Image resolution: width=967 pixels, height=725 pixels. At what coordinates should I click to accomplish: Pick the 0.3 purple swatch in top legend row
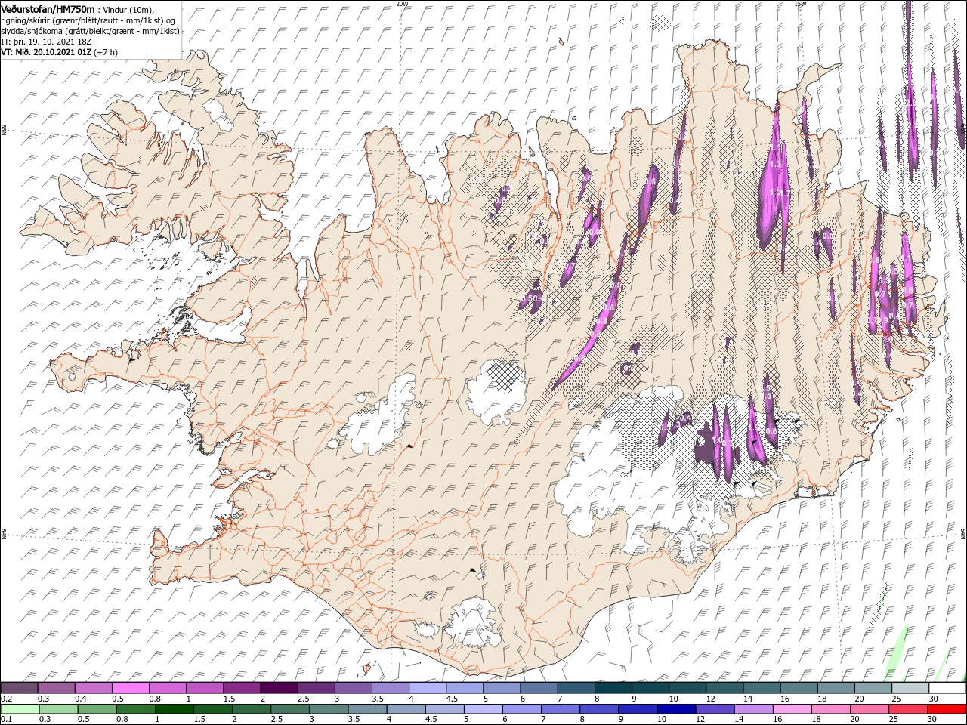click(x=56, y=688)
